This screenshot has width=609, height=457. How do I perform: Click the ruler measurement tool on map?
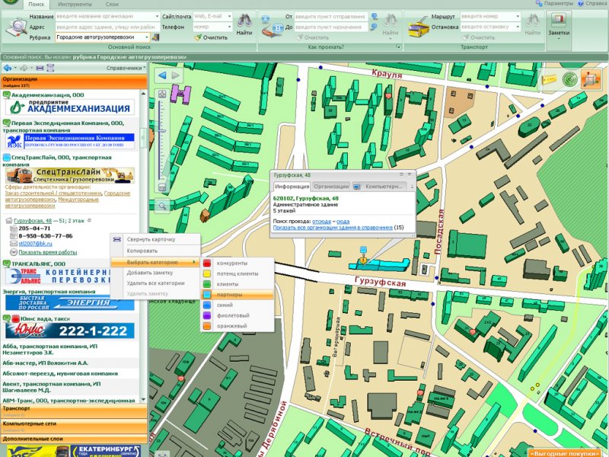tap(547, 79)
